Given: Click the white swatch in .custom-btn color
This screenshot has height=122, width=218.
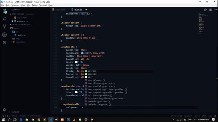Looking at the screenshot, I should [x=76, y=62].
